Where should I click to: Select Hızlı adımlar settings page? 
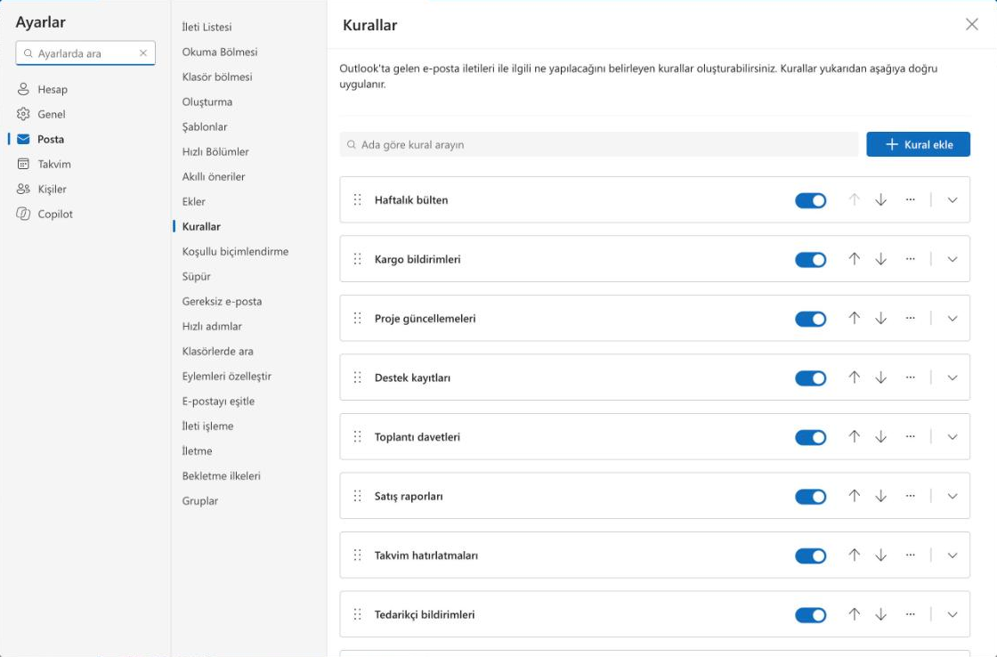click(212, 326)
